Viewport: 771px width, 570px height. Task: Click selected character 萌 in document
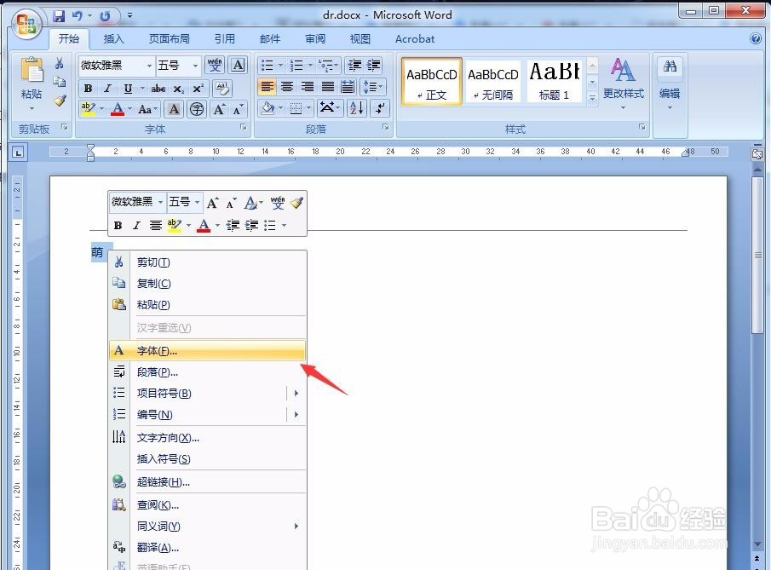click(x=97, y=252)
